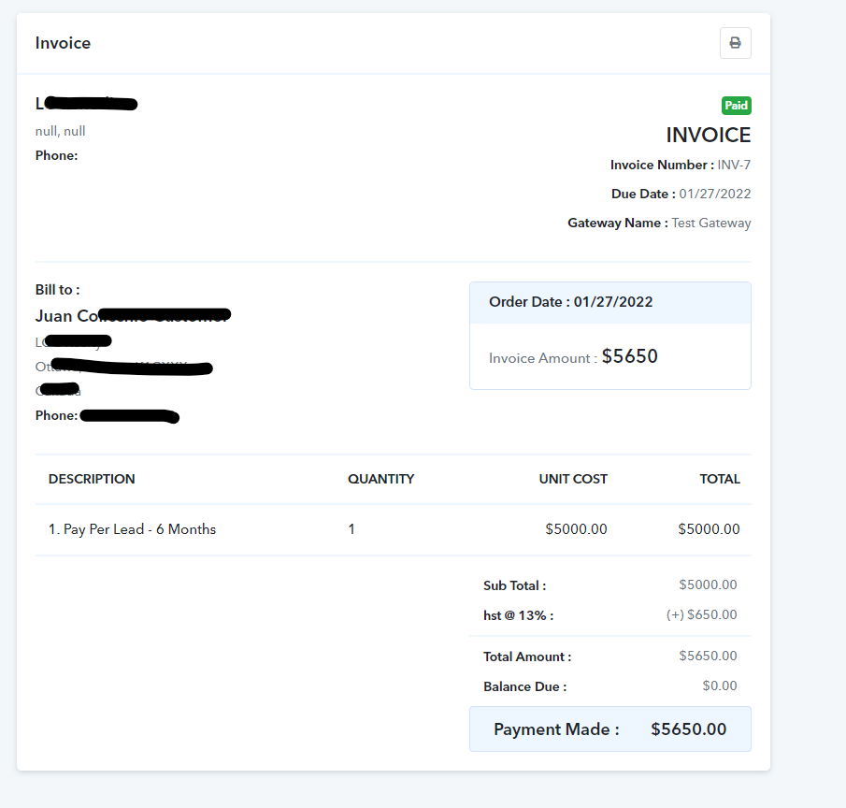846x808 pixels.
Task: Click the large INVOICE heading
Action: [709, 135]
